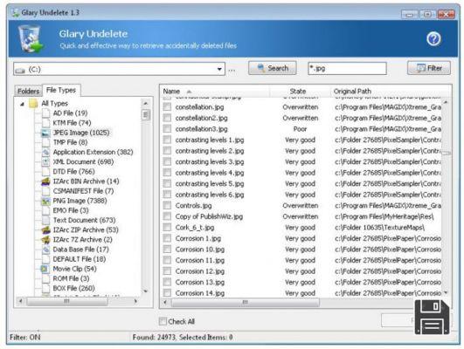
Task: Click file name 'Corrosion 14.jpg'
Action: pyautogui.click(x=200, y=293)
